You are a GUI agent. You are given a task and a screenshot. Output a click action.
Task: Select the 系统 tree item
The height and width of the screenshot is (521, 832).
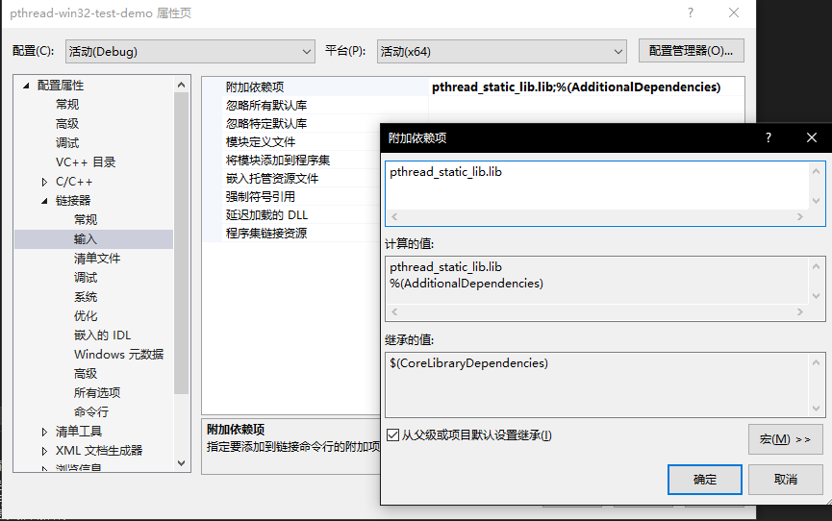pyautogui.click(x=86, y=297)
